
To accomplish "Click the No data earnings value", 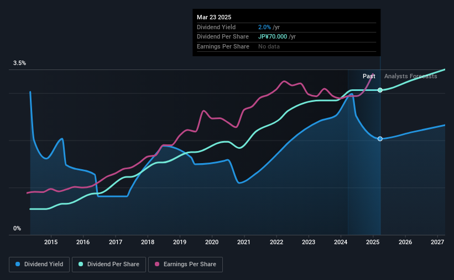I will (269, 46).
